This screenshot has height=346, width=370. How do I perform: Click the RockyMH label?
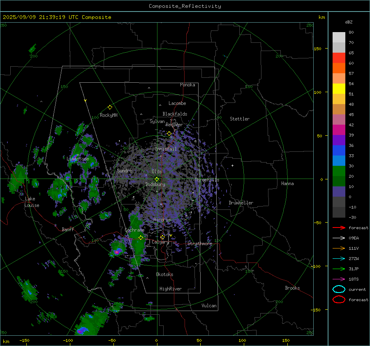(109, 115)
